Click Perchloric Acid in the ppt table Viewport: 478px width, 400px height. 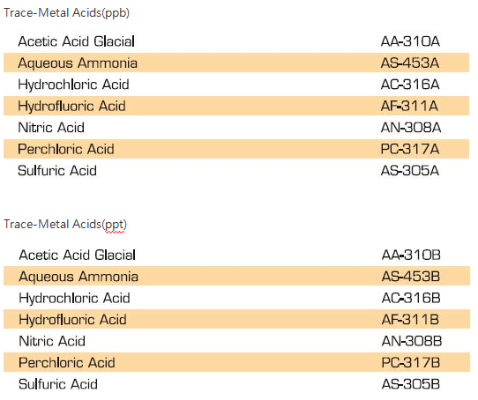(67, 363)
